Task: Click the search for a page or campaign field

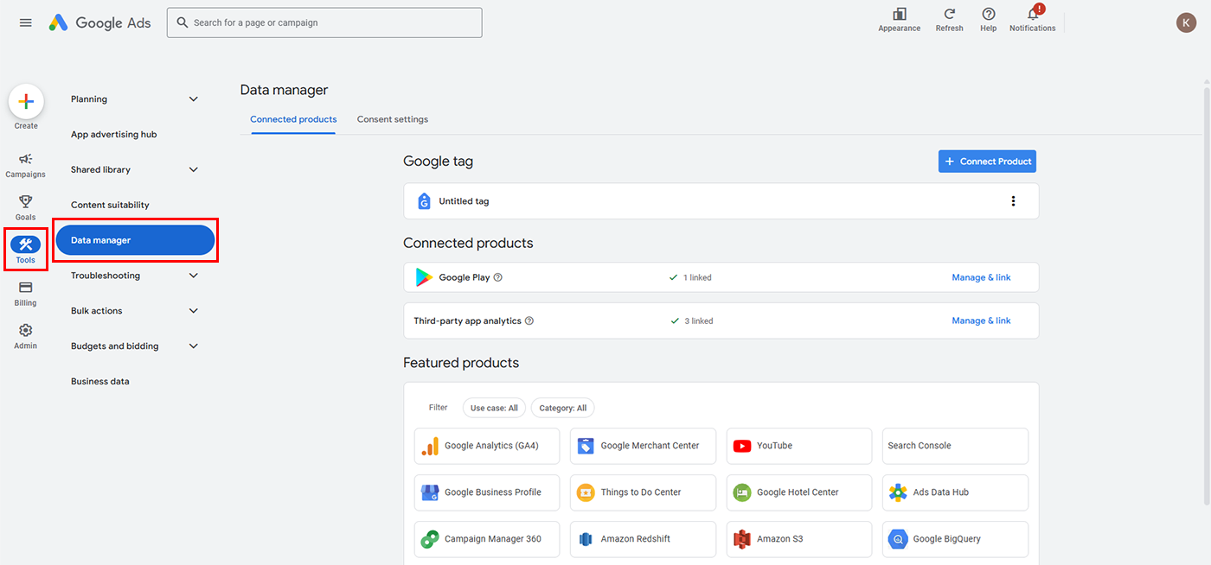Action: [x=324, y=22]
